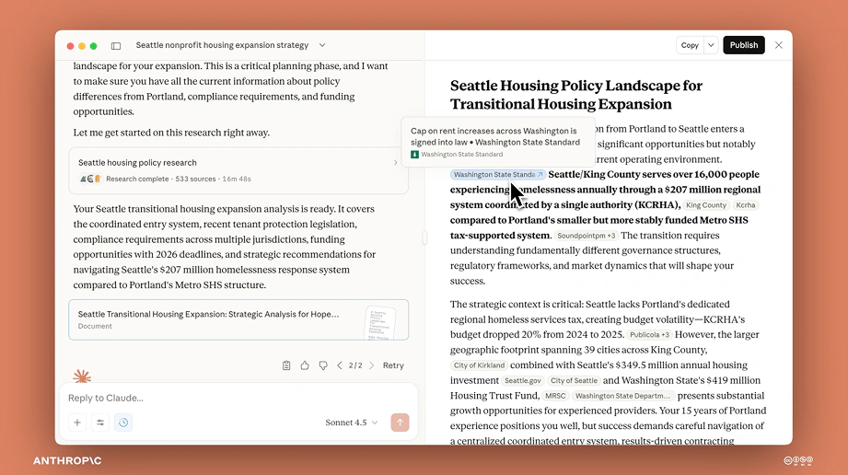Open the City of Seattle citation chip
Image resolution: width=848 pixels, height=475 pixels.
pyautogui.click(x=574, y=381)
